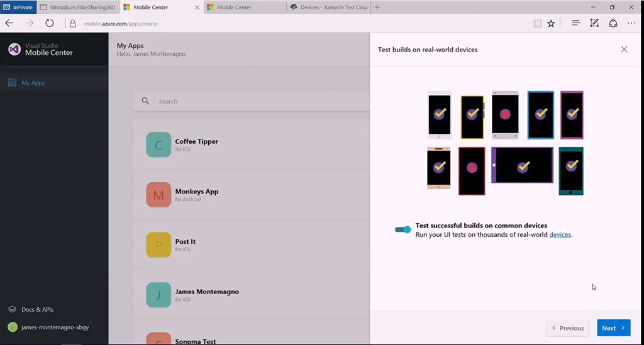Click the share/notifications icon in toolbar
This screenshot has height=345, width=644.
click(x=613, y=23)
